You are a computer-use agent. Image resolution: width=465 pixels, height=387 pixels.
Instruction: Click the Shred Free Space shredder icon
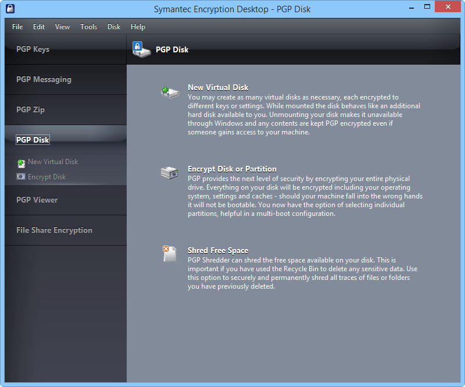tap(169, 254)
